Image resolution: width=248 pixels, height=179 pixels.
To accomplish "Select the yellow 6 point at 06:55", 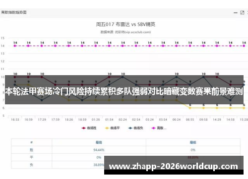I will point(190,108).
